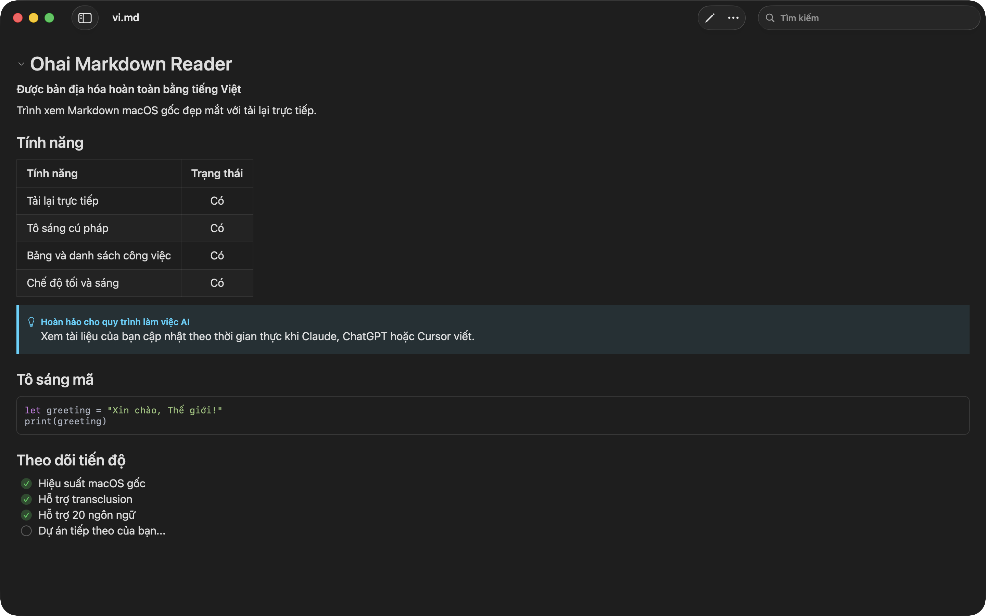The image size is (986, 616).
Task: Uncheck the Hiệu suất macOS gốc task
Action: pyautogui.click(x=26, y=484)
